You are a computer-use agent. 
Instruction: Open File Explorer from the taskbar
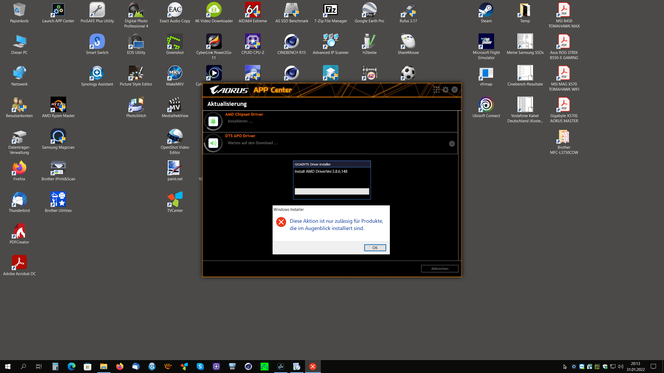(x=103, y=367)
